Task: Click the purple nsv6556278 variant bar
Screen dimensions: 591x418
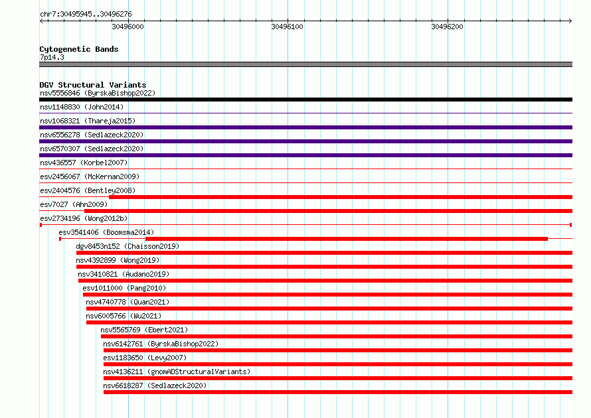Action: pyautogui.click(x=305, y=141)
